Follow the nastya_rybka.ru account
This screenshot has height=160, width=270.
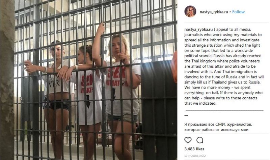(238, 12)
